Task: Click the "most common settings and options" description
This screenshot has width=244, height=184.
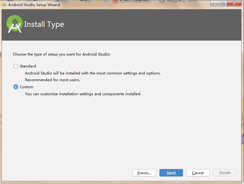Action: coord(93,73)
